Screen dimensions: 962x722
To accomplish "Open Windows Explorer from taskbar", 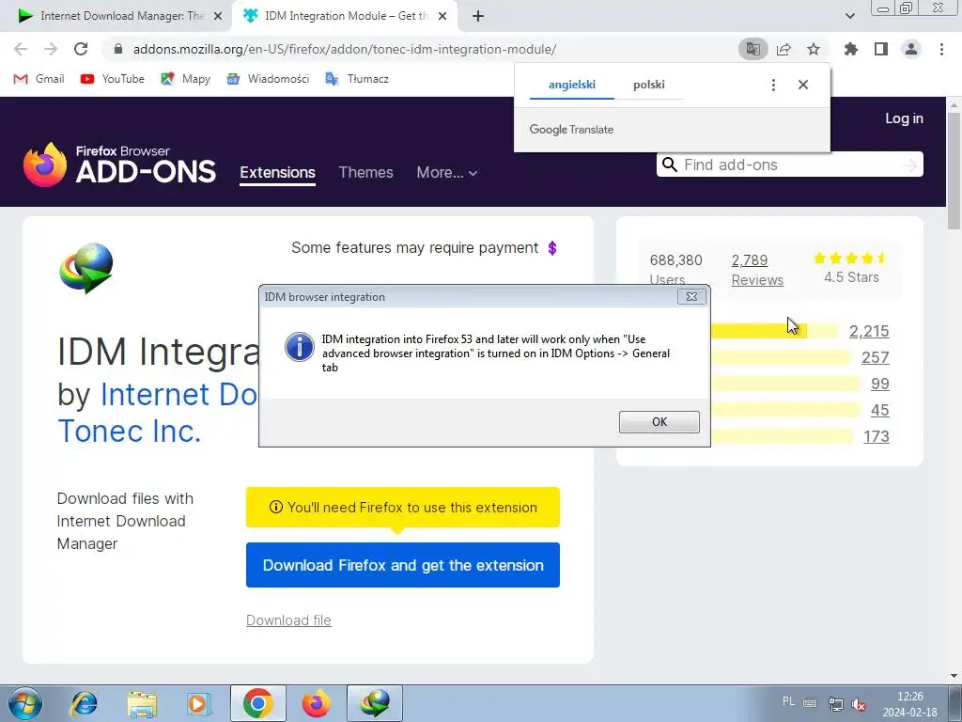I will coord(142,703).
